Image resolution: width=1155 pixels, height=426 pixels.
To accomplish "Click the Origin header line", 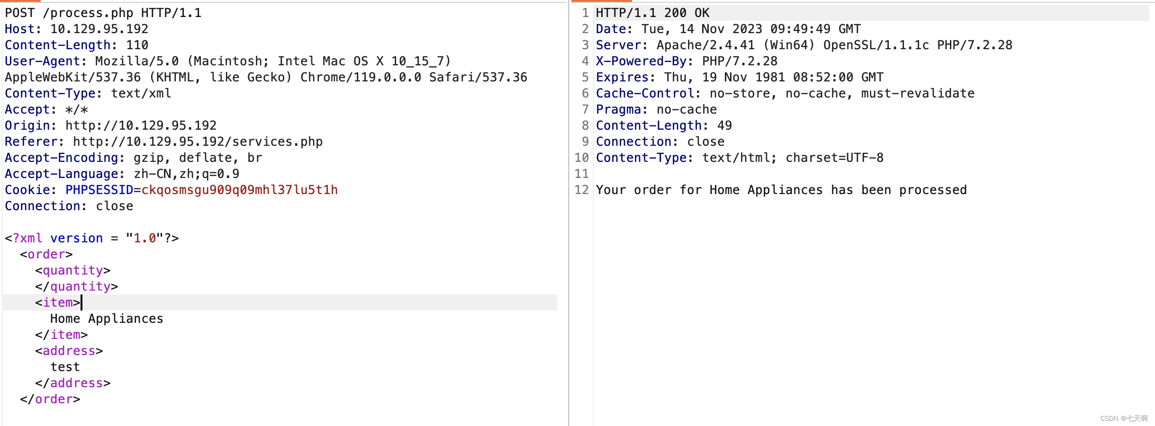I will (111, 125).
